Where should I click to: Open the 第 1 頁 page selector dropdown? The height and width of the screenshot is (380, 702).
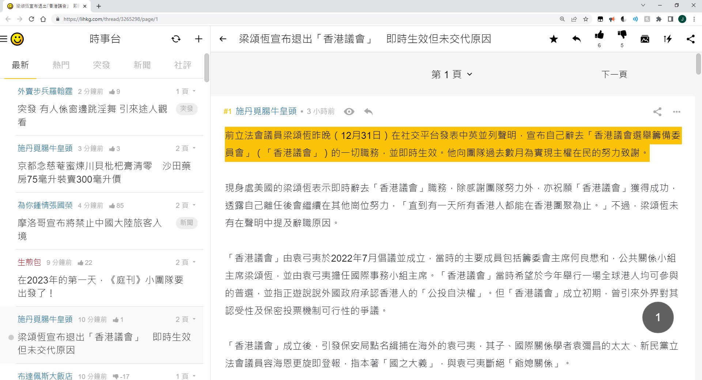452,75
